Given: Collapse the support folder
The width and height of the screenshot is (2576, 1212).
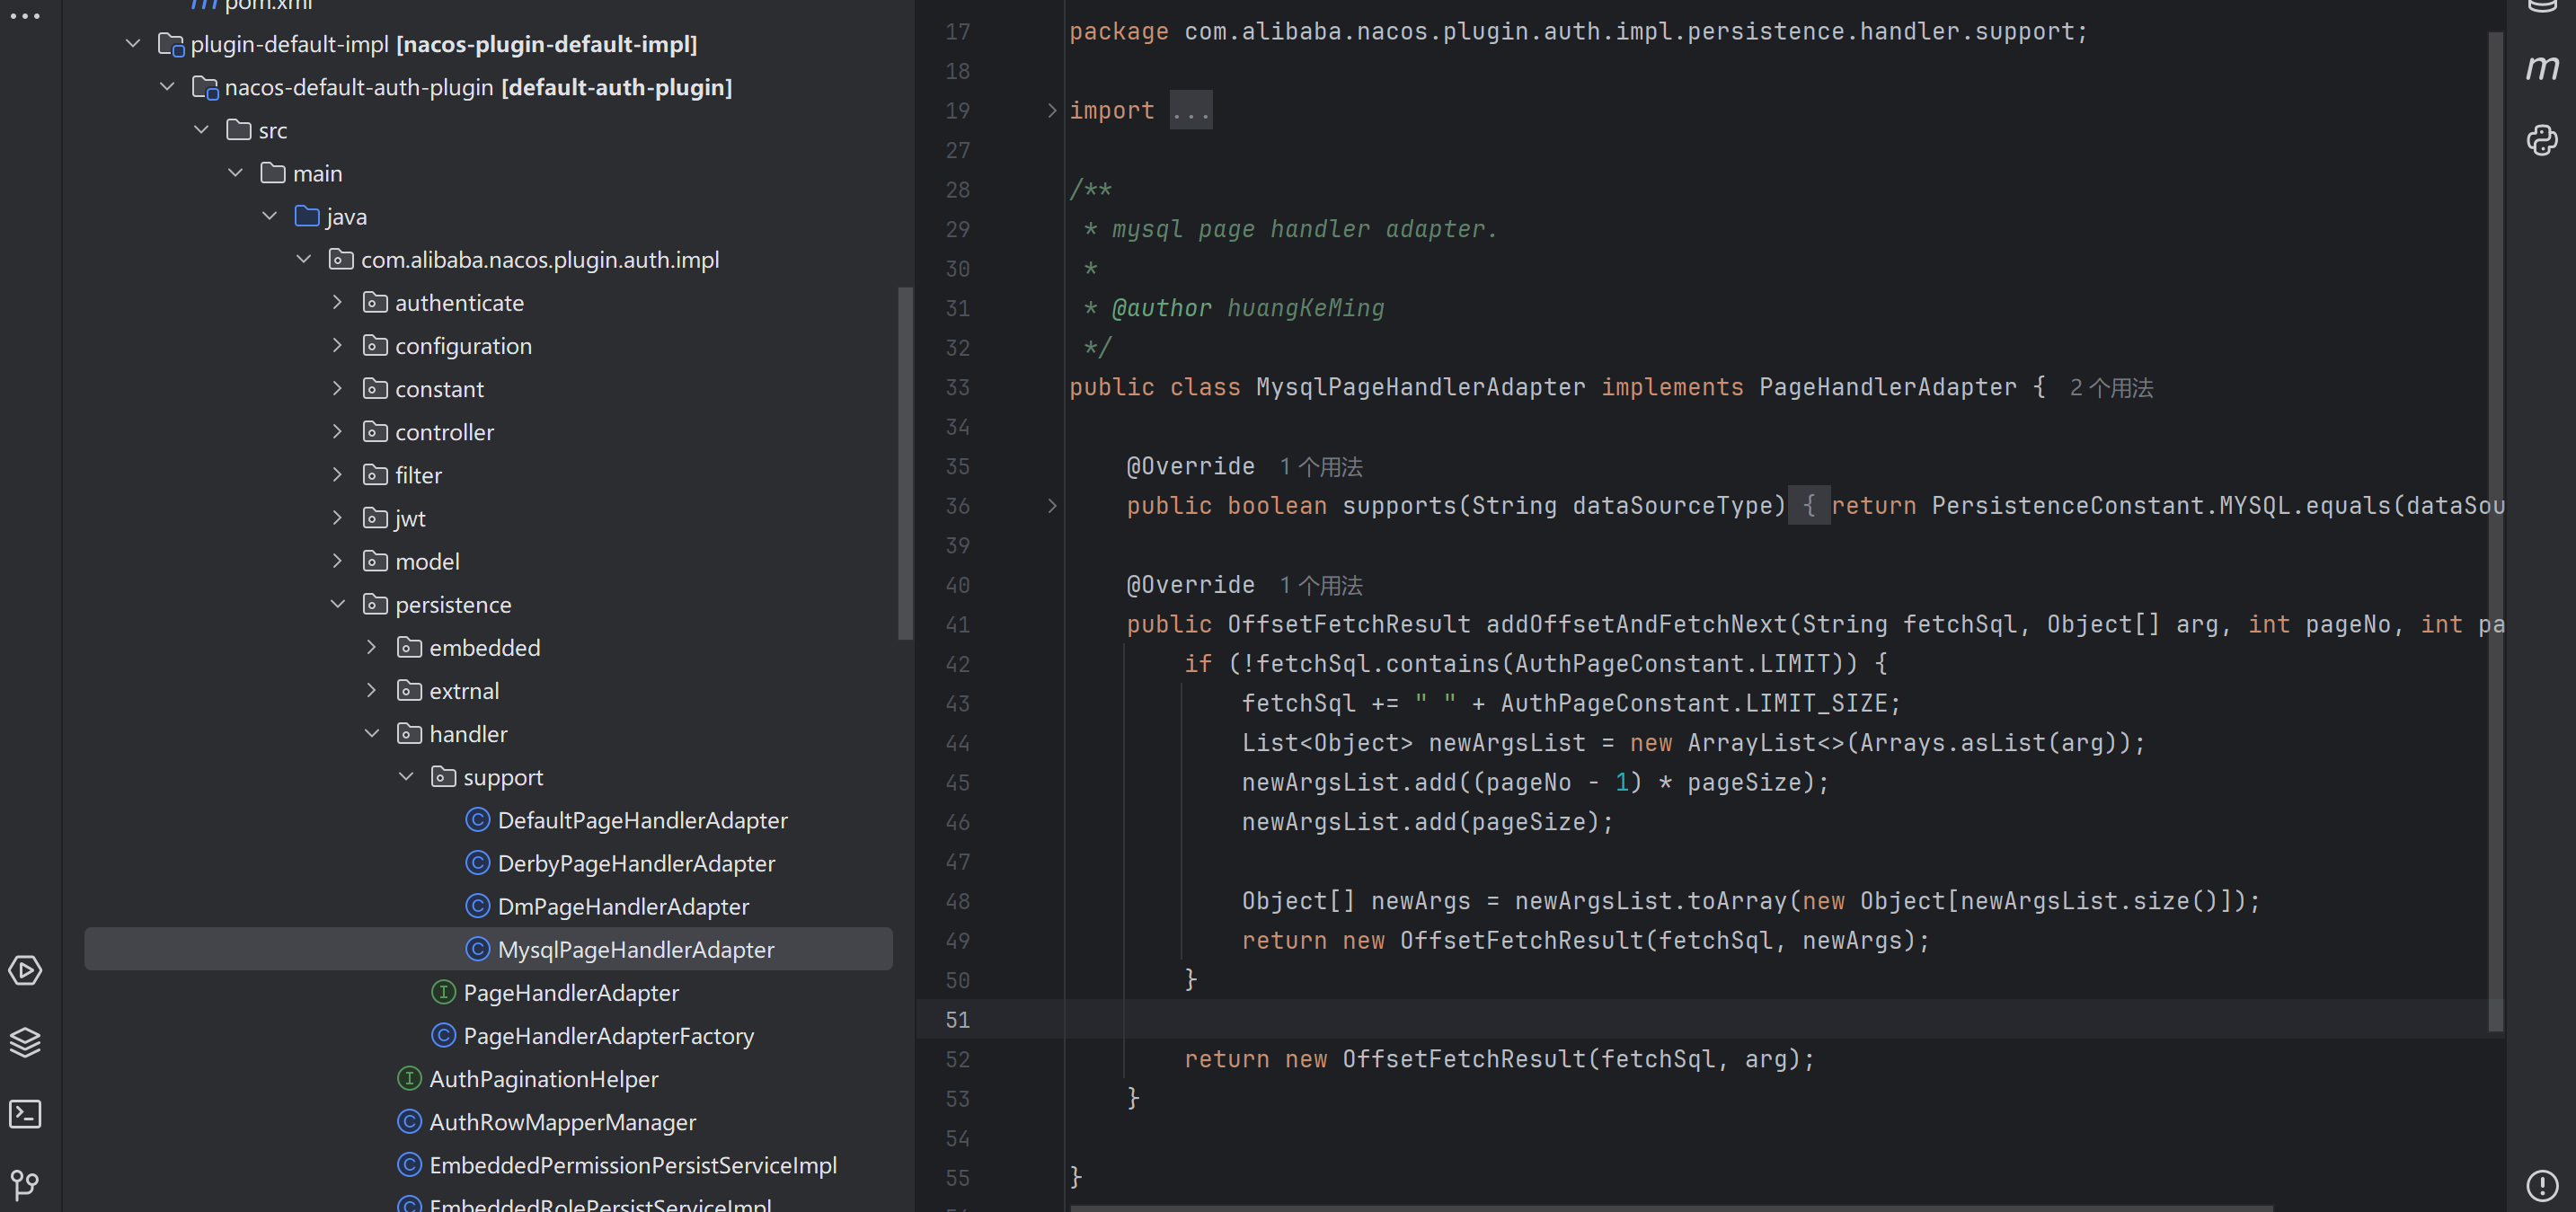Looking at the screenshot, I should [x=406, y=777].
